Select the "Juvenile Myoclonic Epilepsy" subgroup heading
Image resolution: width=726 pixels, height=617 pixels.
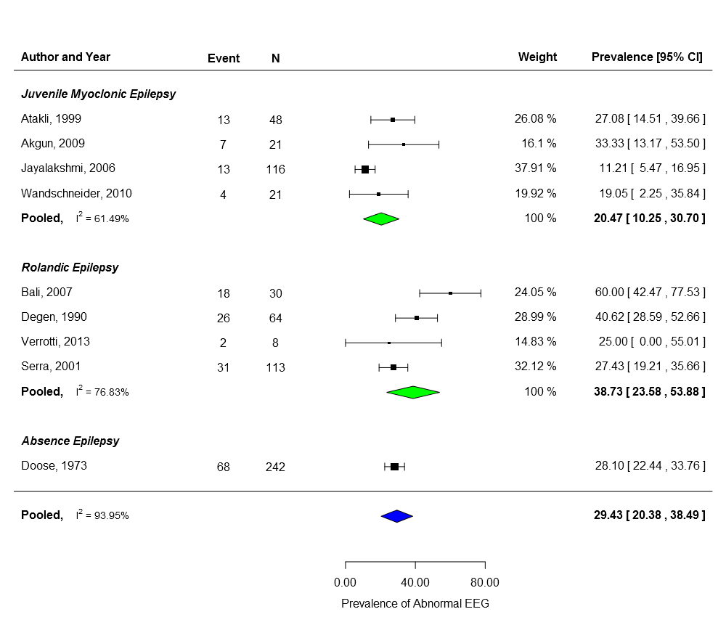point(98,94)
